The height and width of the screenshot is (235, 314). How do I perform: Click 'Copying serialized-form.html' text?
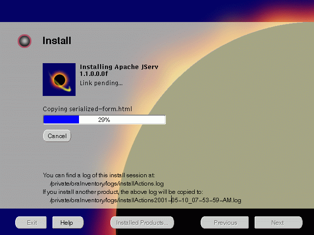[x=87, y=109]
